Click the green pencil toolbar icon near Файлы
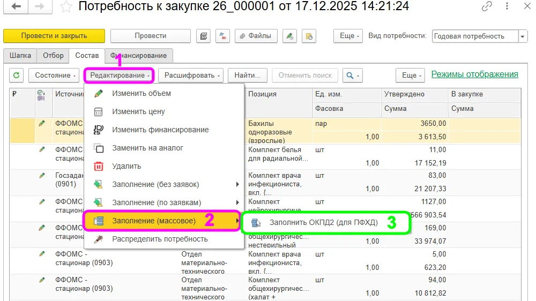The image size is (536, 301). [x=289, y=36]
